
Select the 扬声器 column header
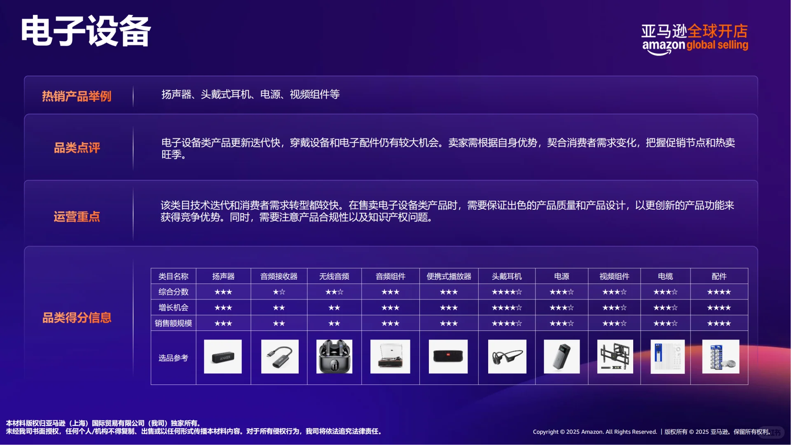(223, 276)
